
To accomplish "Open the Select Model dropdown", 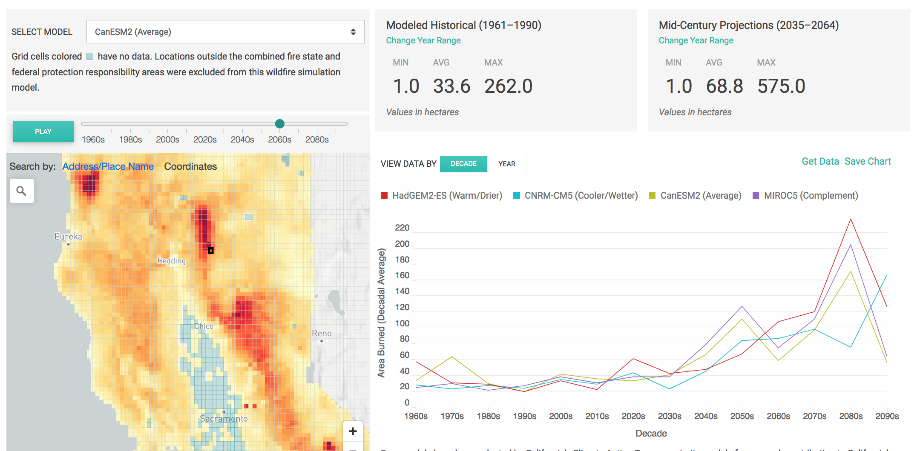I will point(225,32).
